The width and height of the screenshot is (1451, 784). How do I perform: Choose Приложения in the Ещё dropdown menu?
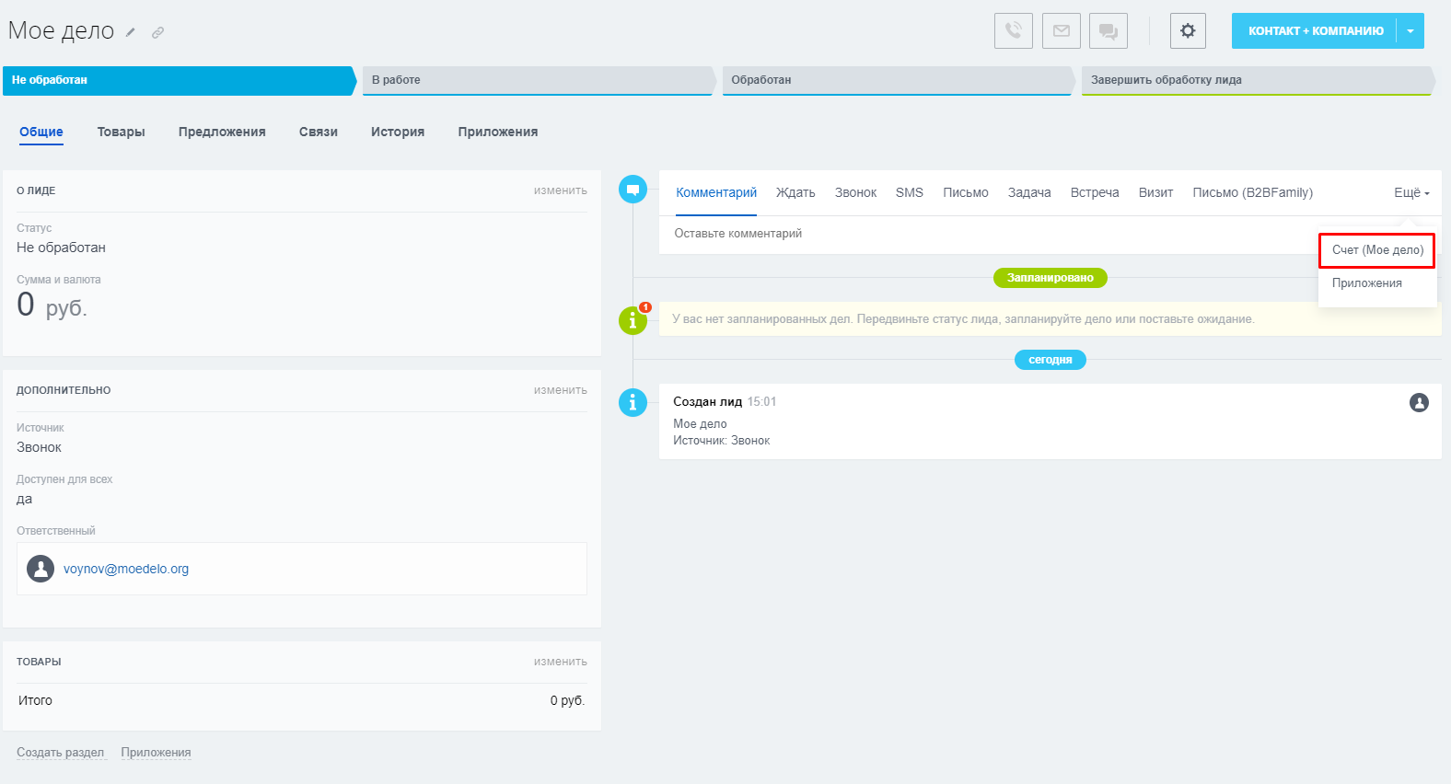coord(1366,283)
